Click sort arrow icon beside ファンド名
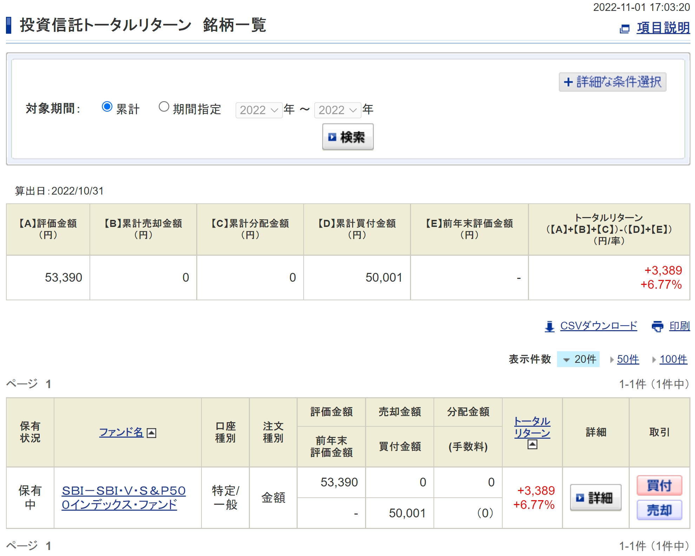The image size is (695, 556). point(151,433)
